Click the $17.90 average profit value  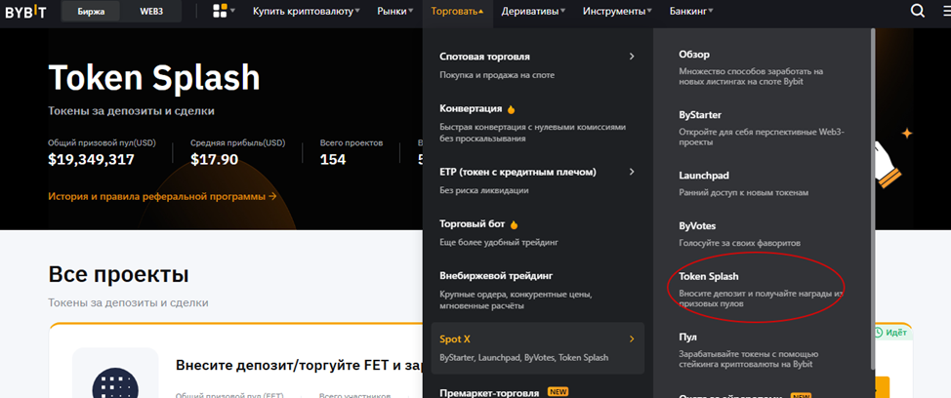coord(214,160)
